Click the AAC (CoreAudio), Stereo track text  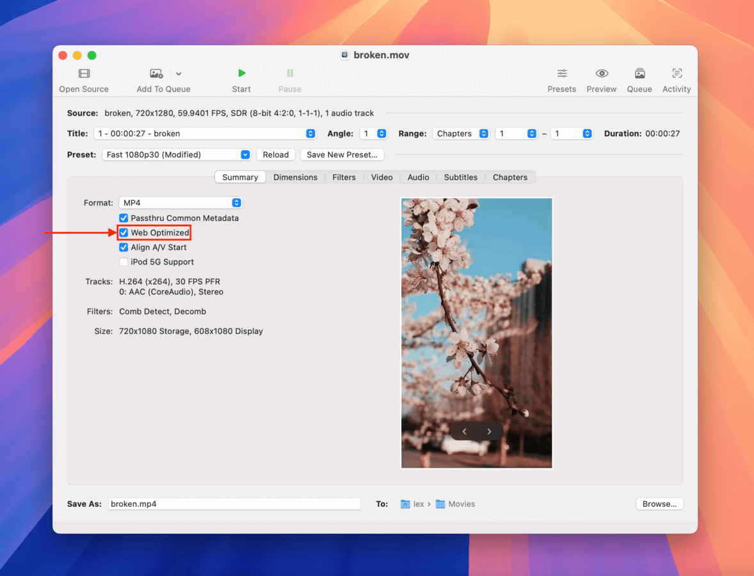click(171, 292)
